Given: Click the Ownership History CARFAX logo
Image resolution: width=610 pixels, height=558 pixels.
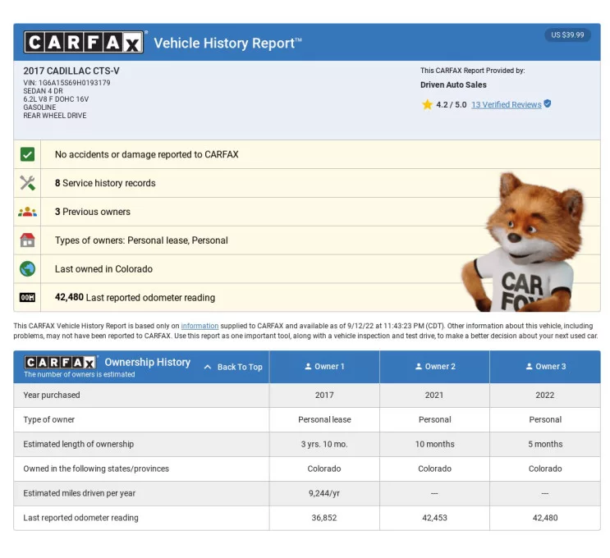Looking at the screenshot, I should click(61, 362).
